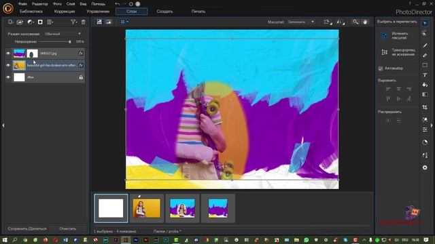This screenshot has height=244, width=435.
Task: Open the Слой menu
Action: [x=71, y=4]
